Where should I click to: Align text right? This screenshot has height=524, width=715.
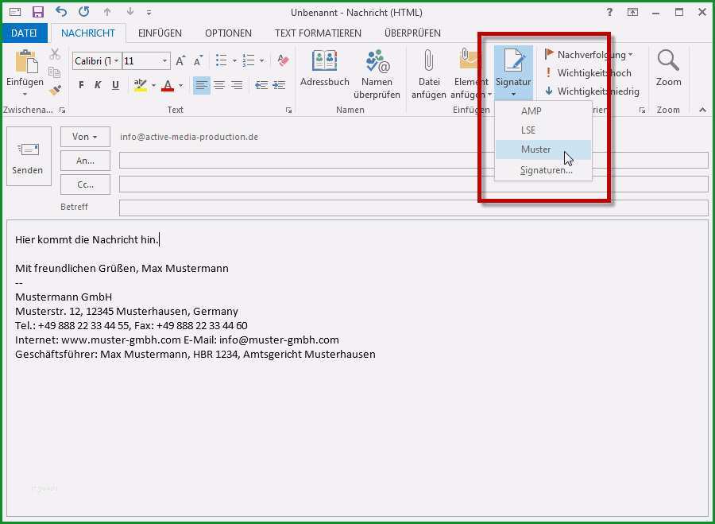click(x=237, y=85)
